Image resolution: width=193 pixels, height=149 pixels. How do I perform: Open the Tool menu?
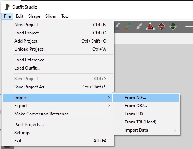click(x=65, y=16)
